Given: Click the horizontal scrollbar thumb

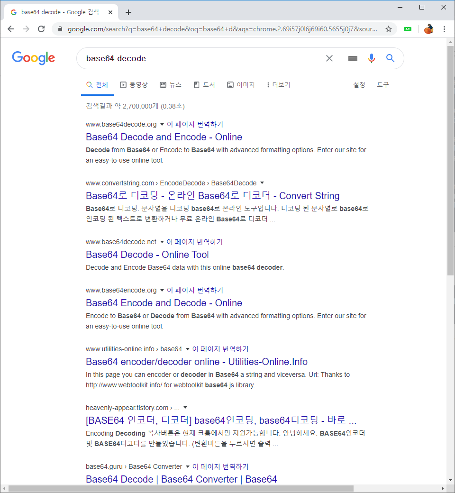Looking at the screenshot, I should pos(181,489).
